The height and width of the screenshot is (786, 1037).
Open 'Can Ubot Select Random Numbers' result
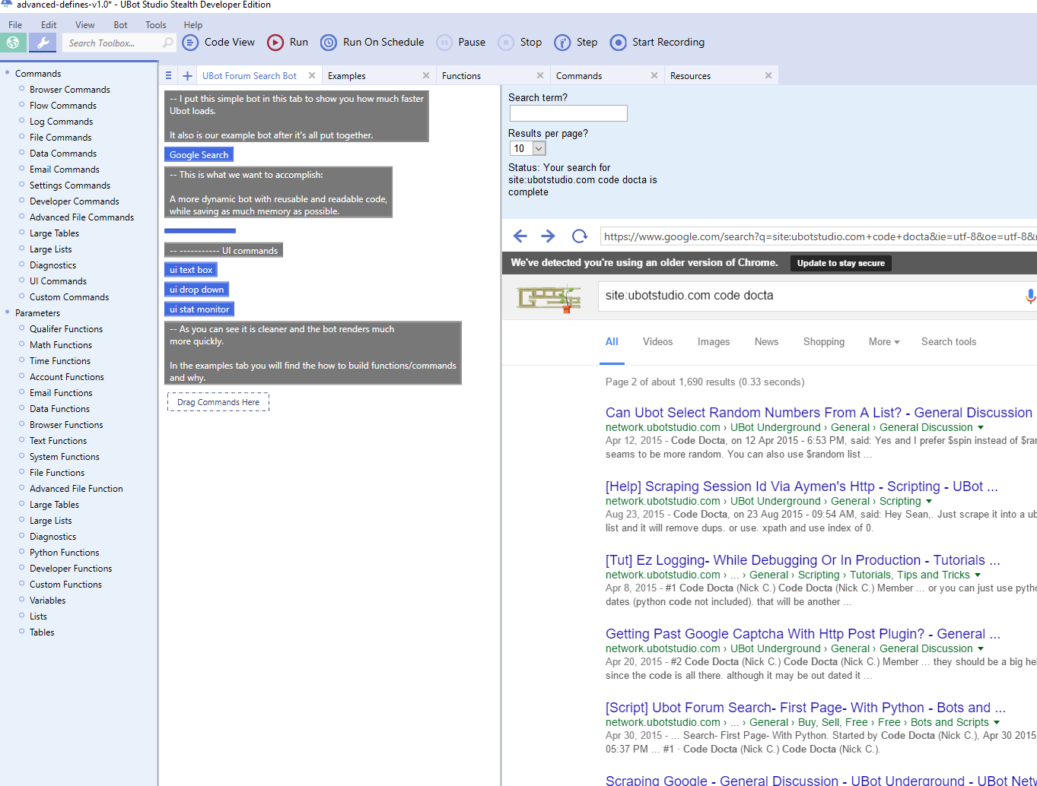819,413
